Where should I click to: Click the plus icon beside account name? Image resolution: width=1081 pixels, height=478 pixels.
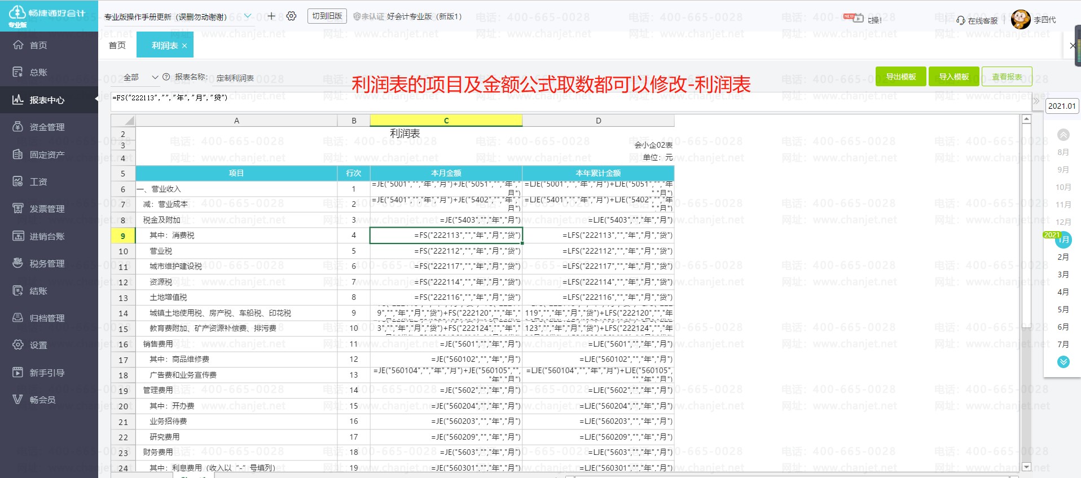[271, 16]
